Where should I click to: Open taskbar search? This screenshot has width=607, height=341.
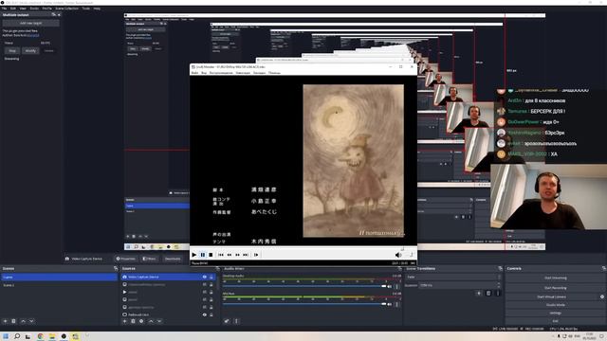[17, 336]
